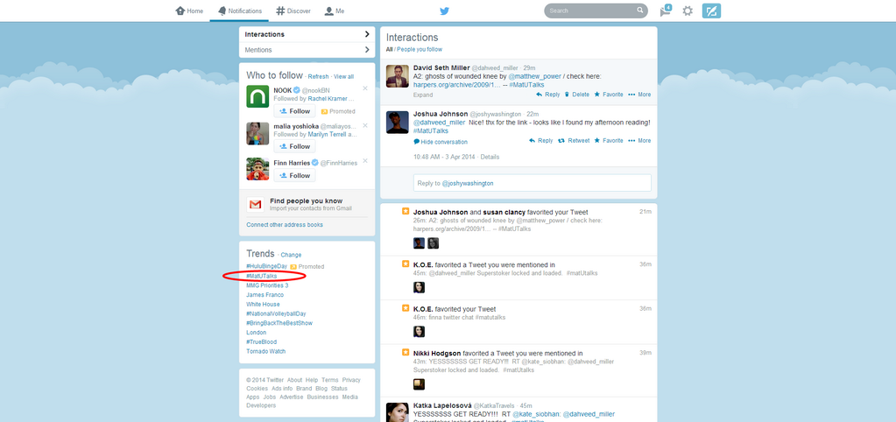
Task: Click favorite star on Nikki Hodgson notification
Action: pyautogui.click(x=406, y=352)
